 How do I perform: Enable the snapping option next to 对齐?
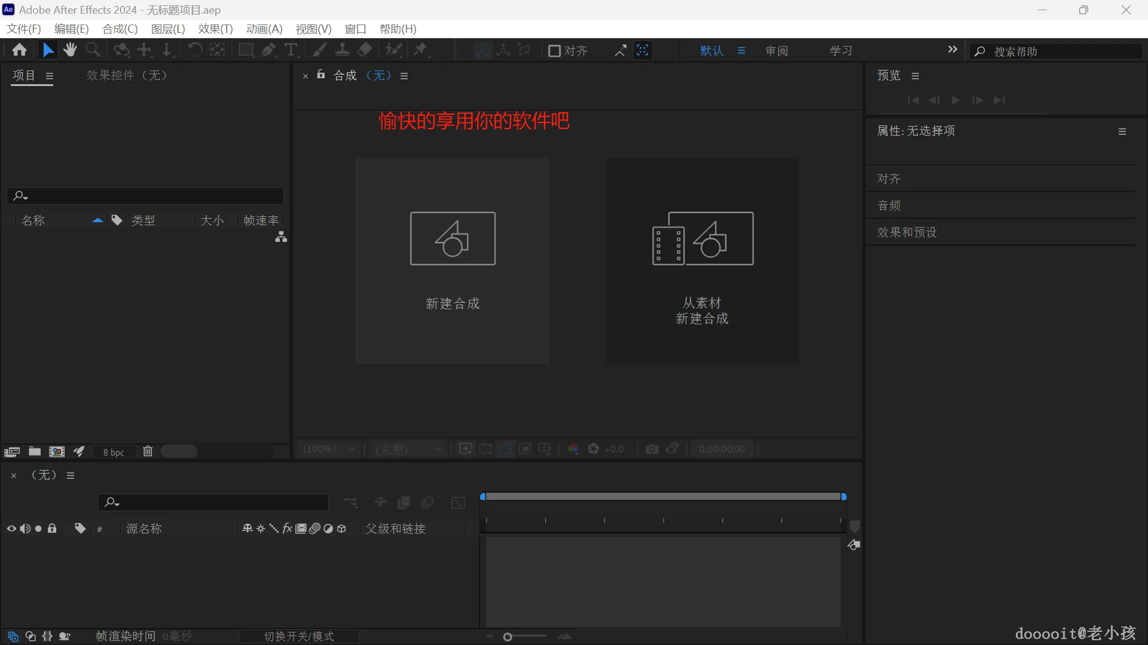coord(555,51)
